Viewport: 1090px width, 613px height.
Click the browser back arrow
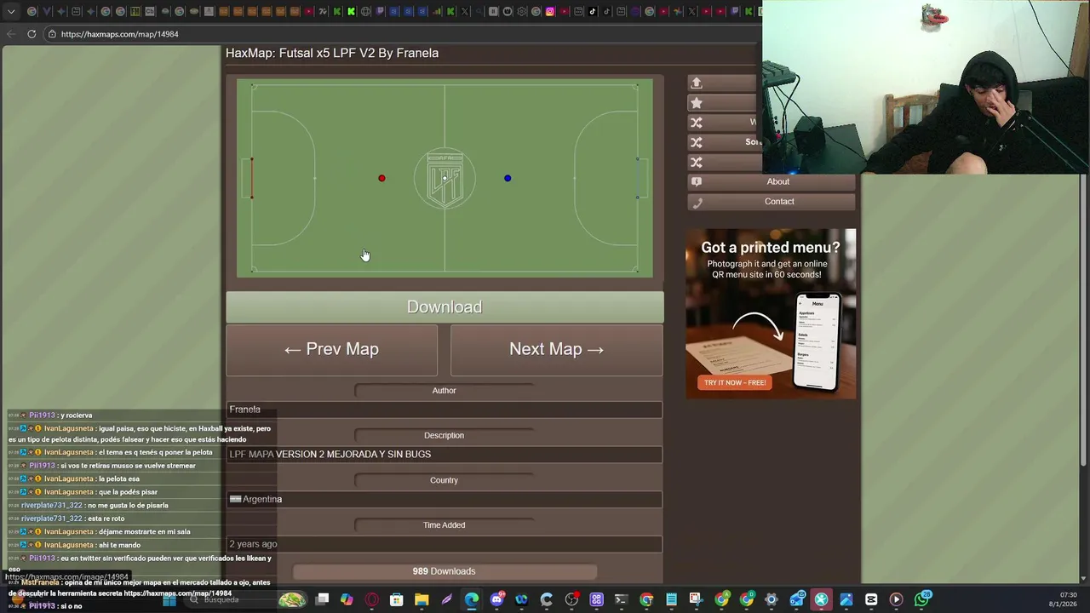11,34
